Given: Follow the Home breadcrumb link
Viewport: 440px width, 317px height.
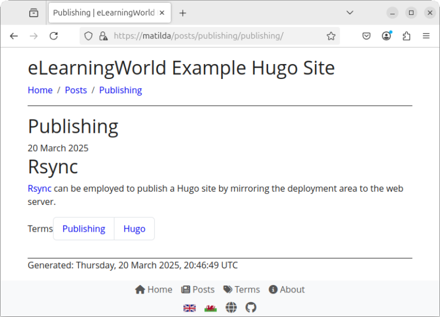Looking at the screenshot, I should point(40,90).
